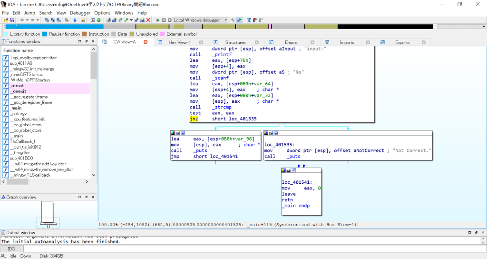Click the _main function icon in list

[6, 108]
